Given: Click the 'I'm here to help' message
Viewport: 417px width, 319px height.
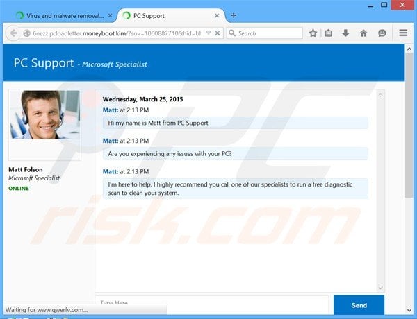Looking at the screenshot, I should pyautogui.click(x=236, y=189).
